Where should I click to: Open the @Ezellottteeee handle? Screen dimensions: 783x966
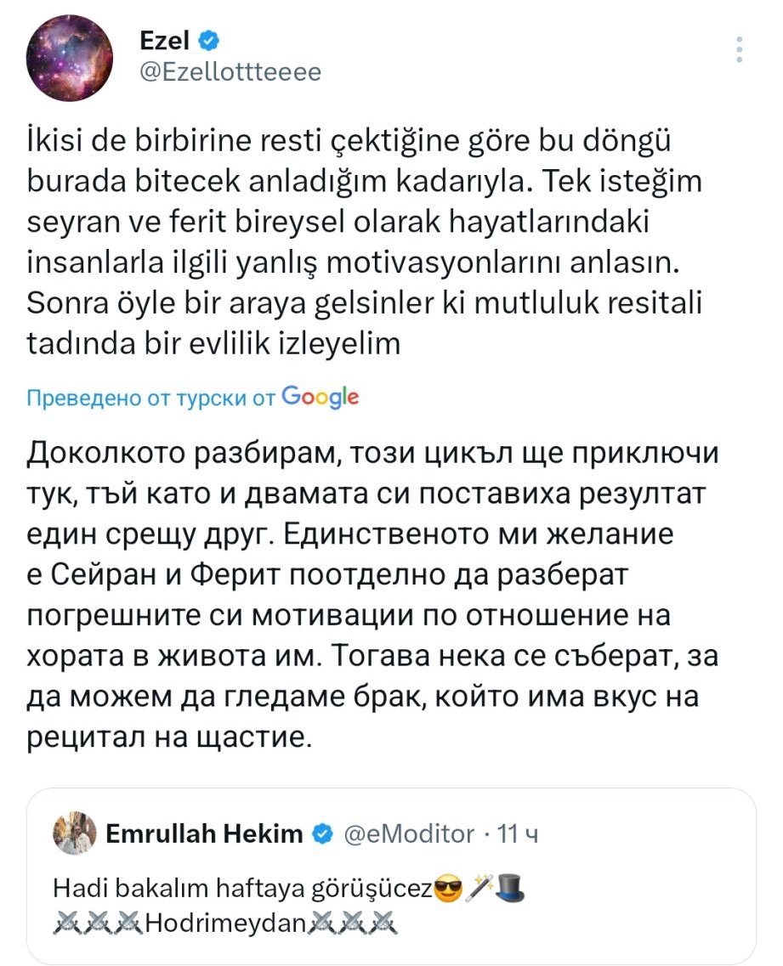[x=229, y=72]
